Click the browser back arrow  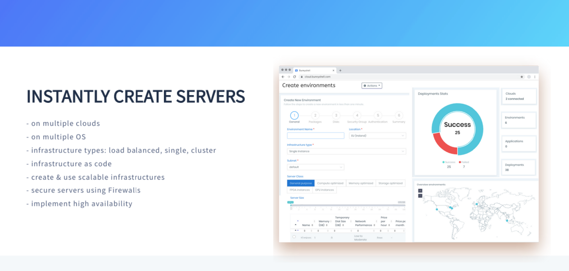[283, 77]
